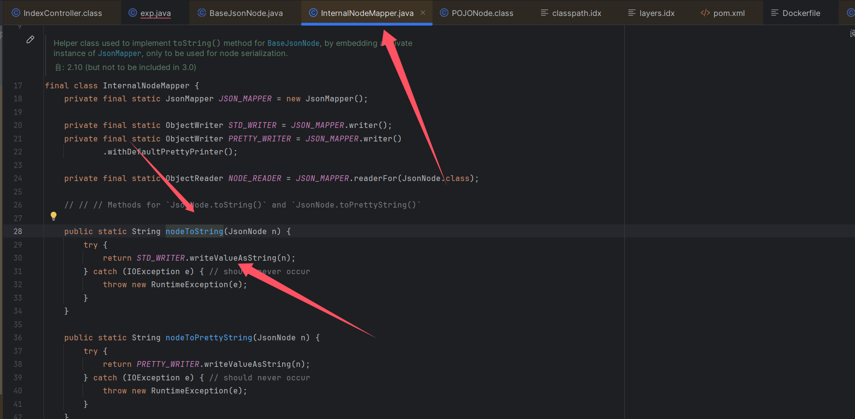Viewport: 855px width, 419px height.
Task: Click the class icon on POJONode.class tab
Action: (444, 13)
